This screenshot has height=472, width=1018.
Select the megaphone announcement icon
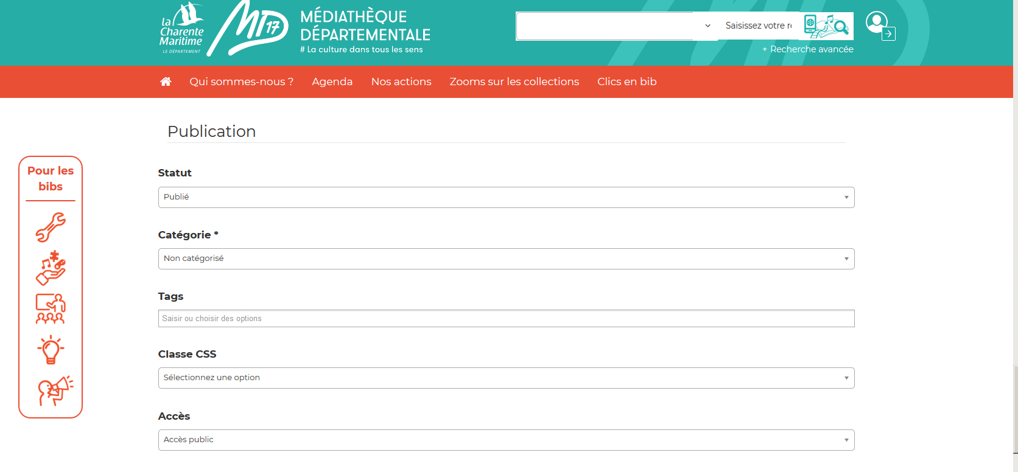(55, 390)
